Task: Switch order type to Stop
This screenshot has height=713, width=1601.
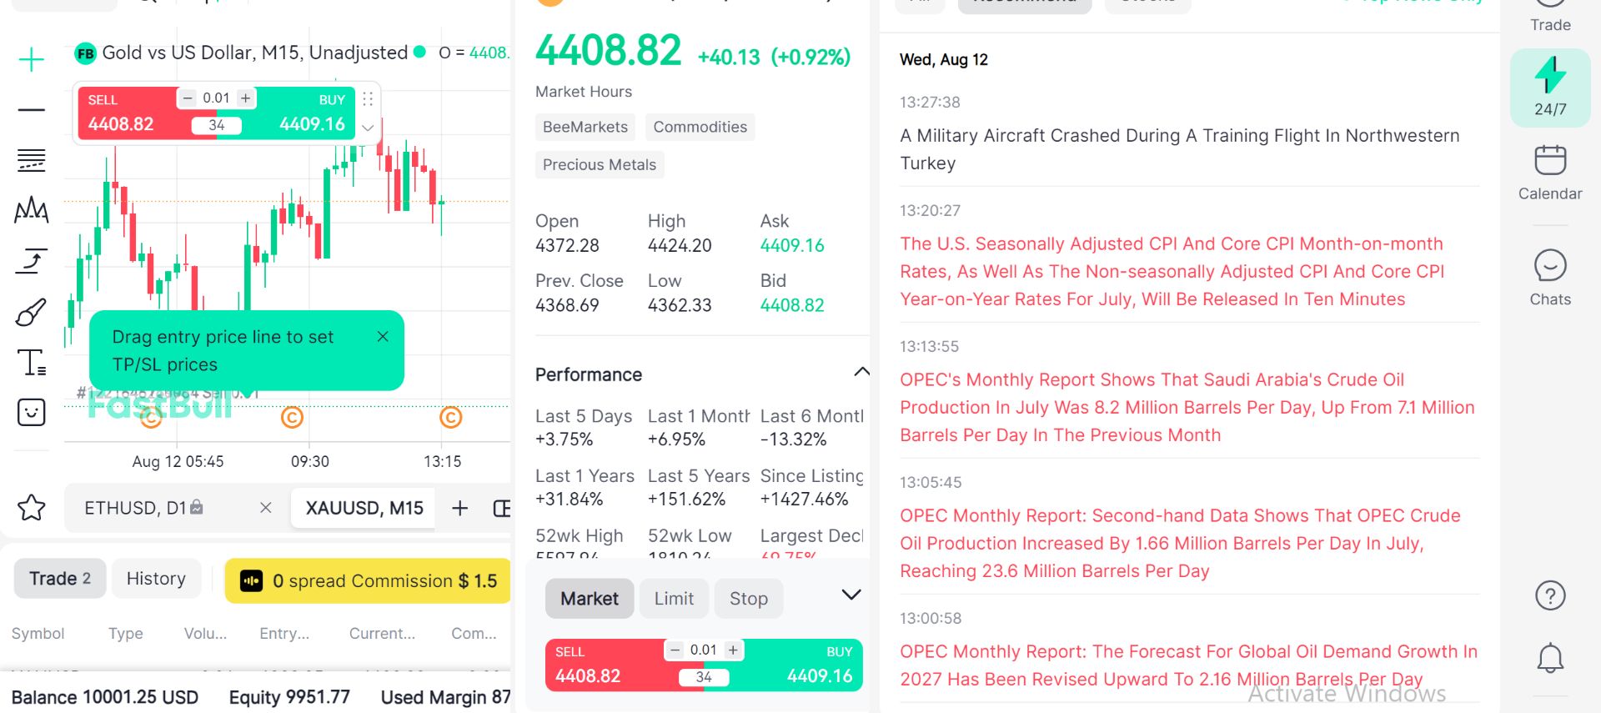Action: 749,599
